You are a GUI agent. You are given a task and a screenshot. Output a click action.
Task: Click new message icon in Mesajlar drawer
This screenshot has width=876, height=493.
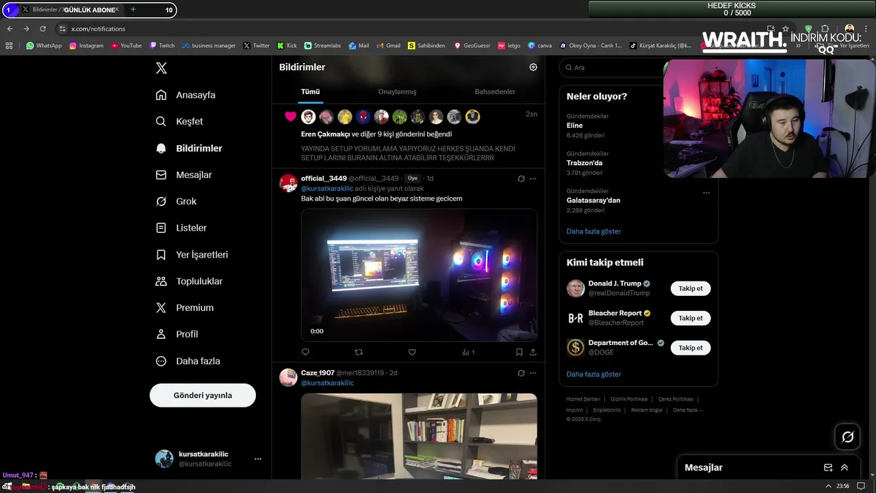point(828,468)
